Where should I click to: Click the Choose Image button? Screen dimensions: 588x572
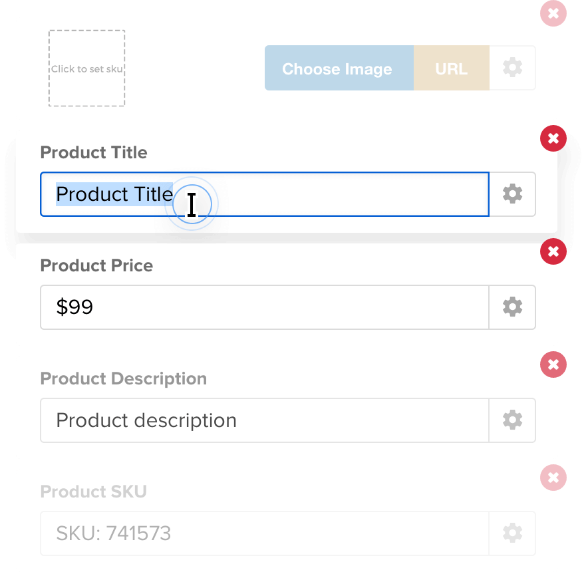click(x=338, y=68)
